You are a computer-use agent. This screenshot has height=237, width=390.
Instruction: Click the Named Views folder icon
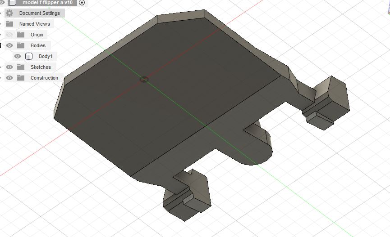click(9, 24)
